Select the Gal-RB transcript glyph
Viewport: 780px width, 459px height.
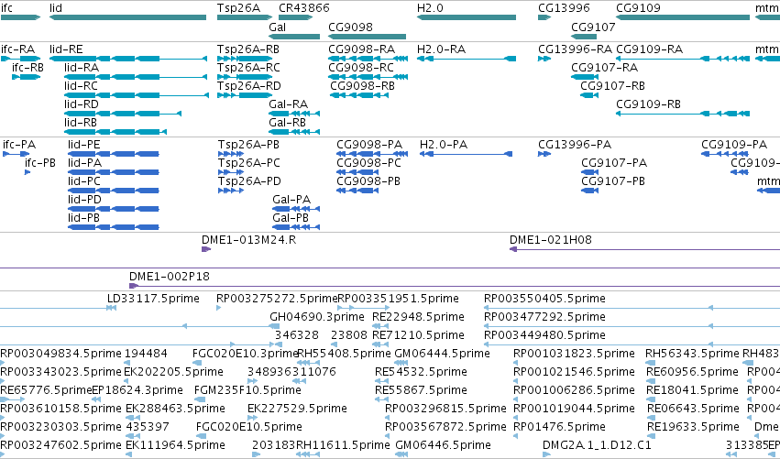click(294, 132)
